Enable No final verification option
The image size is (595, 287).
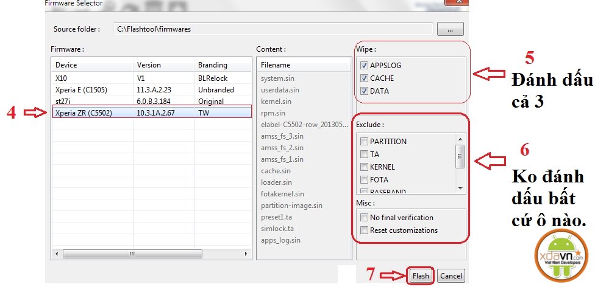pos(365,218)
